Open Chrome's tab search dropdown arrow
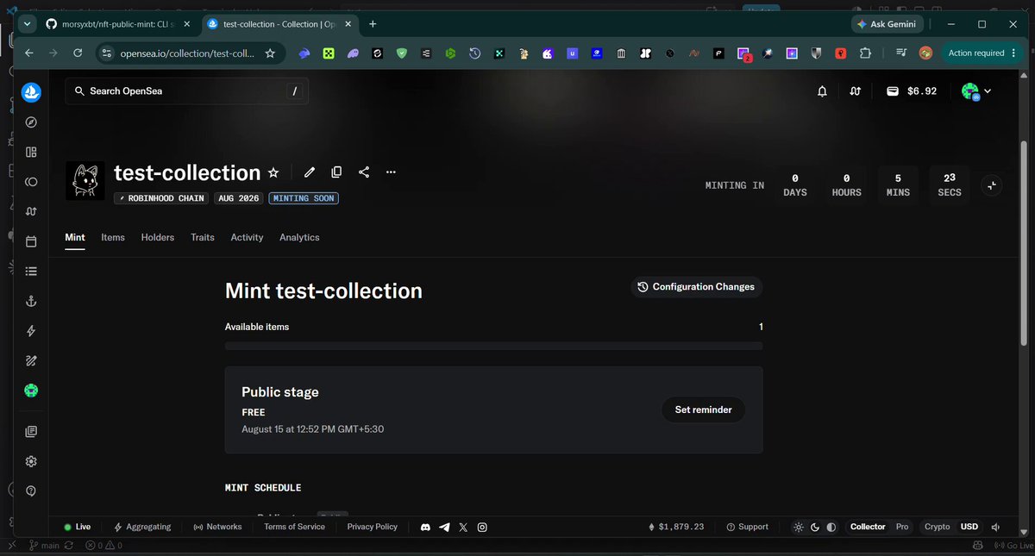Screen dimensions: 1035x556 28,24
